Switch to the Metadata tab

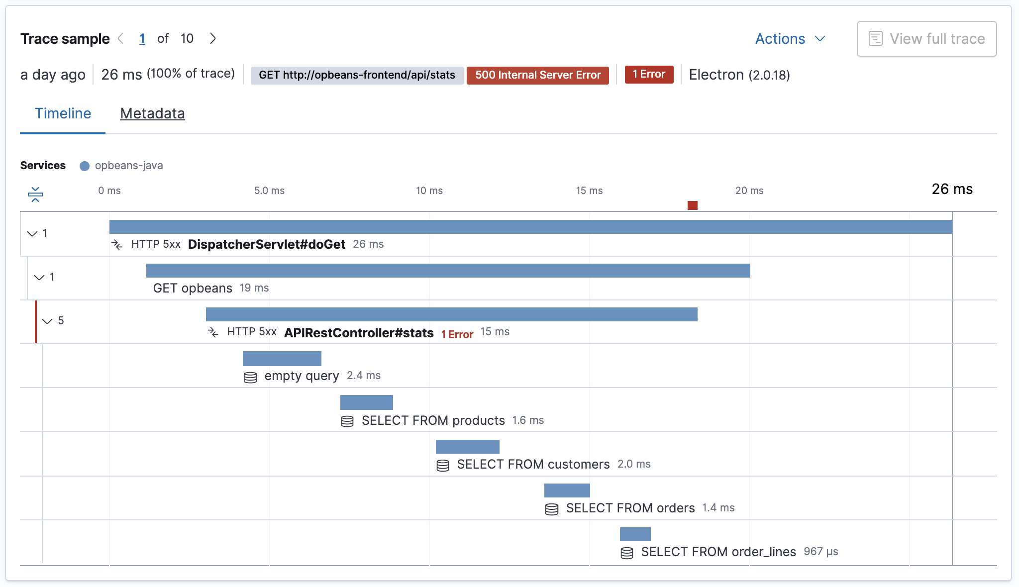pyautogui.click(x=152, y=112)
